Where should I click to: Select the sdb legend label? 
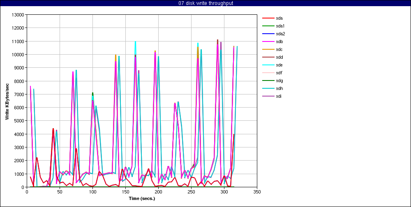[279, 41]
